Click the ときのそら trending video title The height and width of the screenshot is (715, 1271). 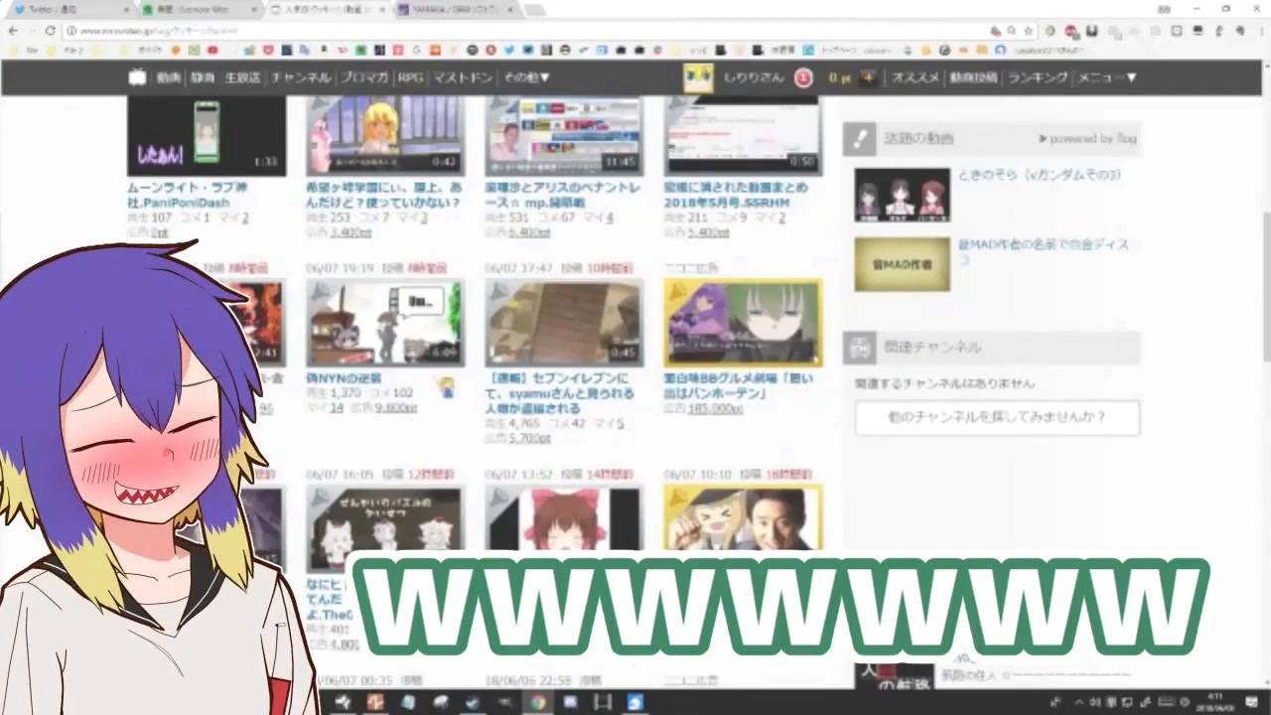[1040, 175]
